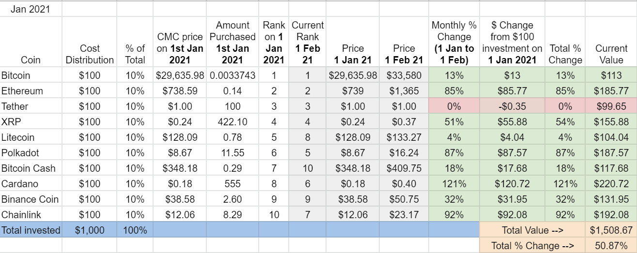637x253 pixels.
Task: Click Bitcoin Cash current value '$117.68'
Action: [x=611, y=168]
